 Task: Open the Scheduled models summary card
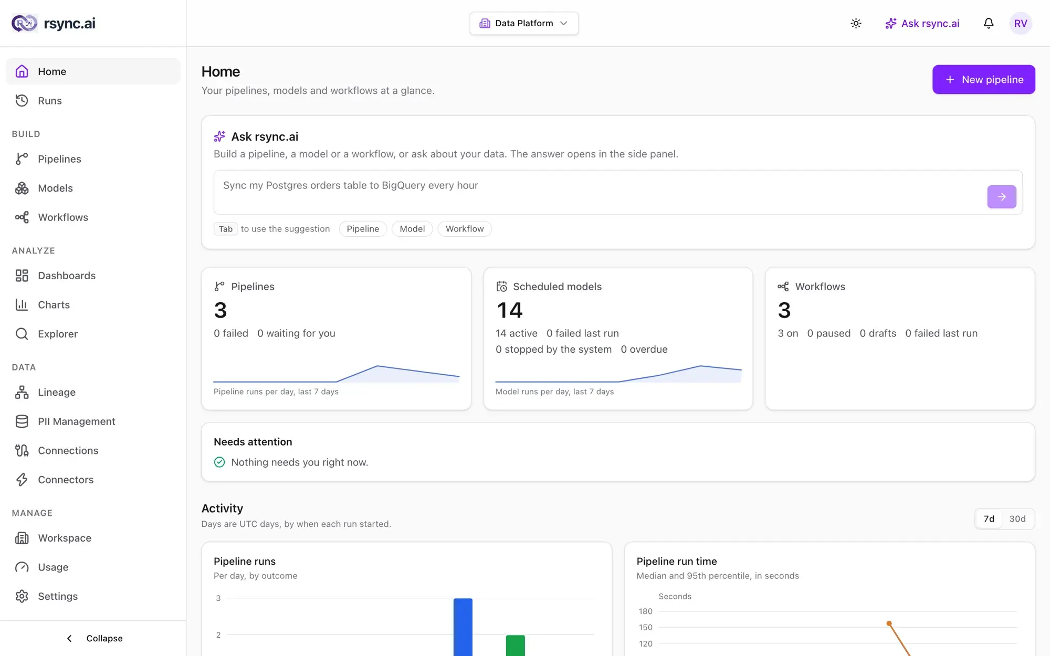coord(618,338)
